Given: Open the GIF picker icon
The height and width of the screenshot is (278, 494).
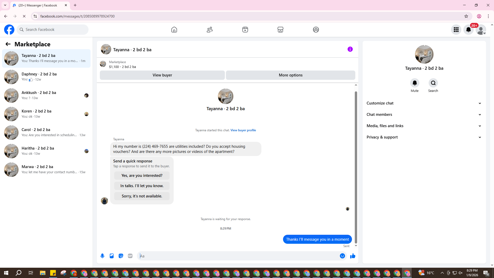Looking at the screenshot, I should tap(130, 256).
